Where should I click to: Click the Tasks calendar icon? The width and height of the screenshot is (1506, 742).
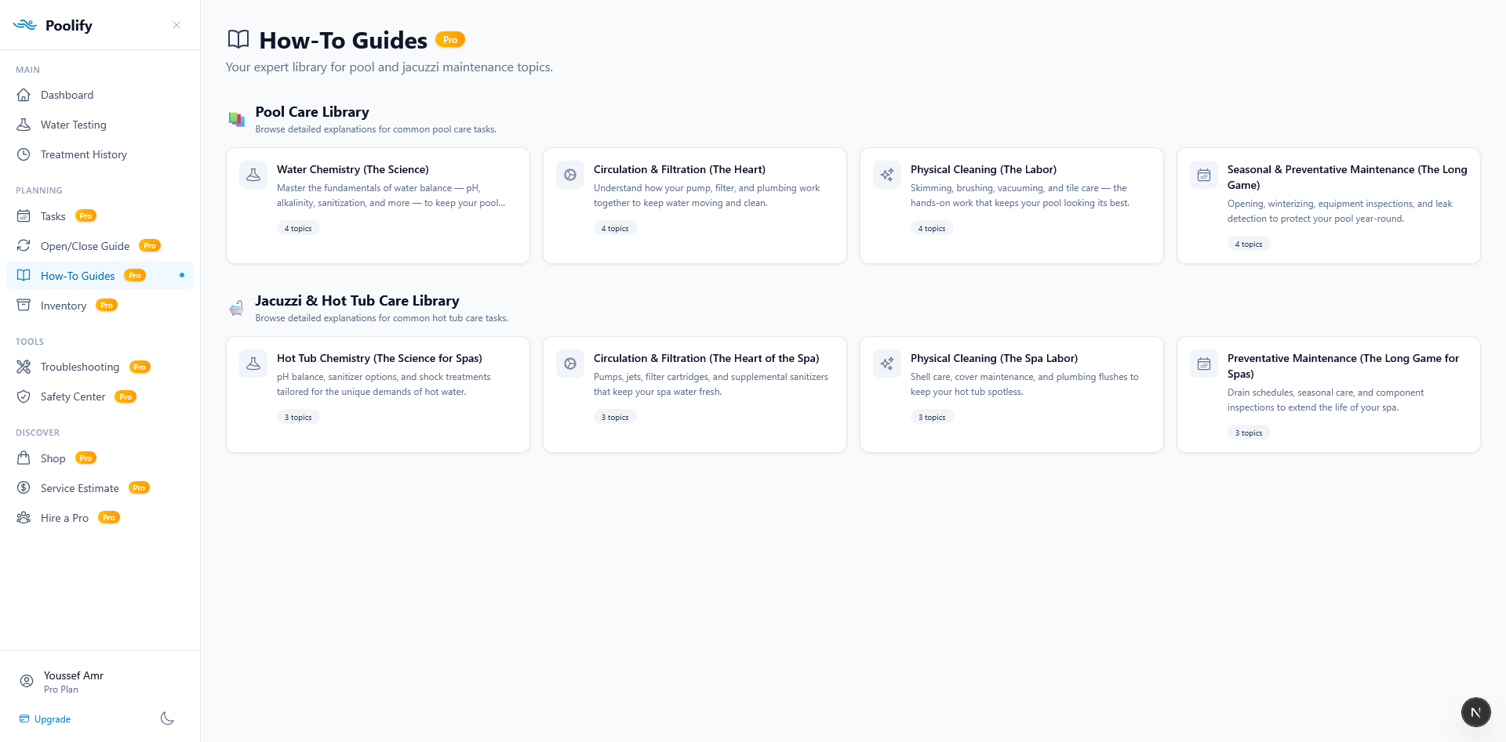24,216
